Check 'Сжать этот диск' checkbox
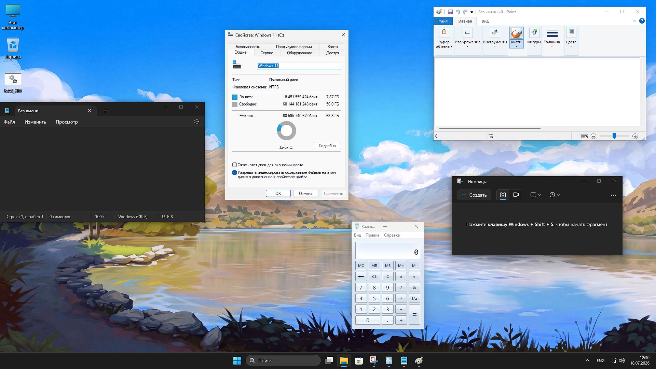 pyautogui.click(x=234, y=165)
